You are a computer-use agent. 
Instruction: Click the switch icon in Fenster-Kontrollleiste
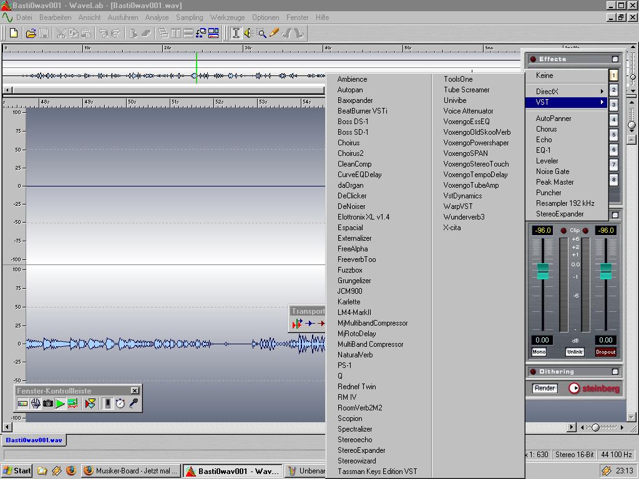tap(107, 404)
